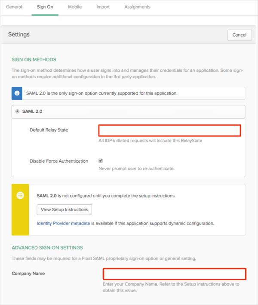This screenshot has width=258, height=305.
Task: Open View Setup Instructions
Action: point(64,209)
